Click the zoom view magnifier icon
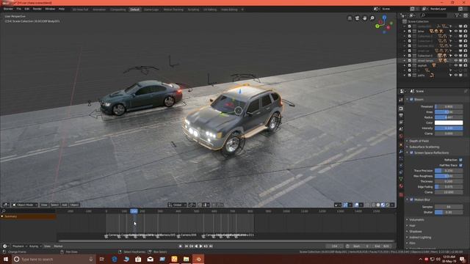Image resolution: width=470 pixels, height=264 pixels. 372,18
